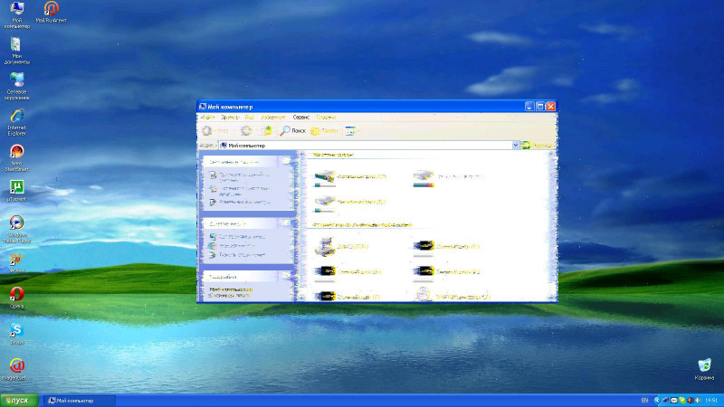
Task: Select the DVD-RAM дисковод icon
Action: 424,296
